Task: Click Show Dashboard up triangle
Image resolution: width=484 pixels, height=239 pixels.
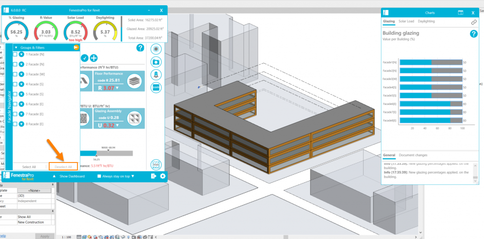Action: click(54, 176)
